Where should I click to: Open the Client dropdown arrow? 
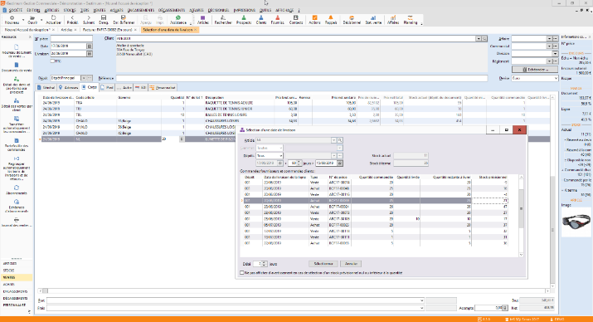[478, 39]
